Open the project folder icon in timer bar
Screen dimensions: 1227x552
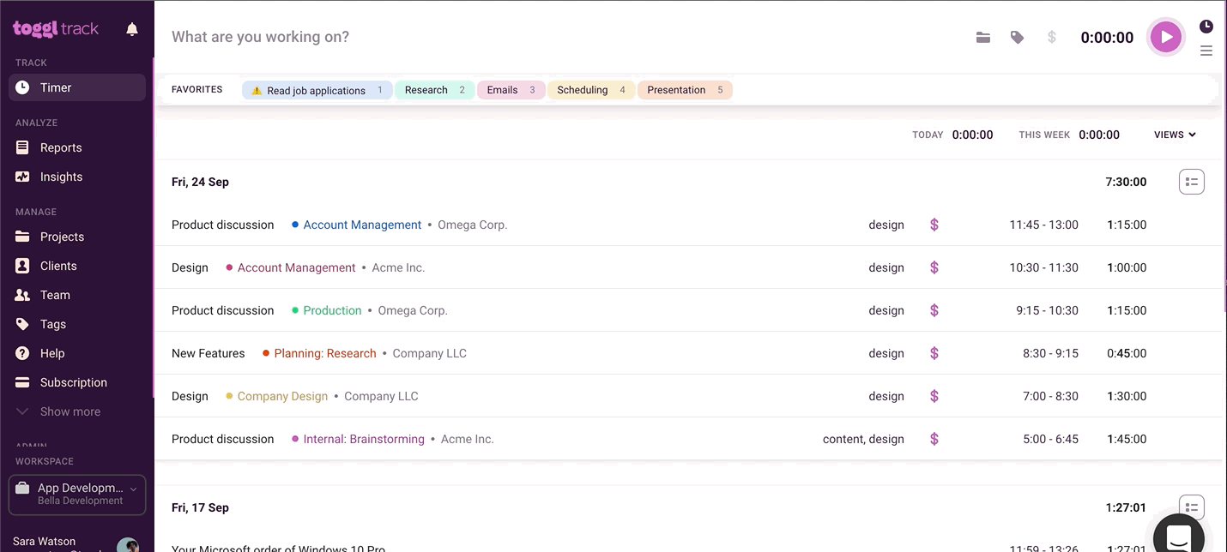pyautogui.click(x=983, y=38)
